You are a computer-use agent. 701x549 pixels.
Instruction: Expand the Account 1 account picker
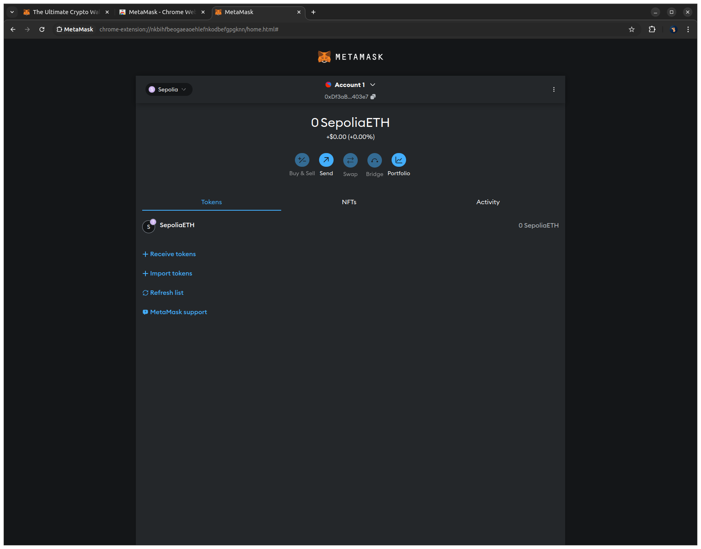click(350, 85)
